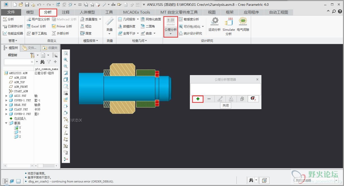Toggle datum plane display in graphics toolbar

(66, 127)
